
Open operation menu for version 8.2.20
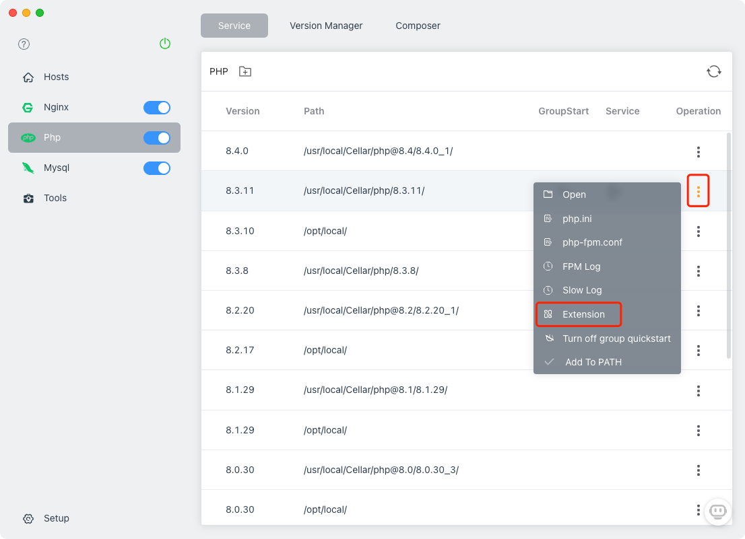698,311
